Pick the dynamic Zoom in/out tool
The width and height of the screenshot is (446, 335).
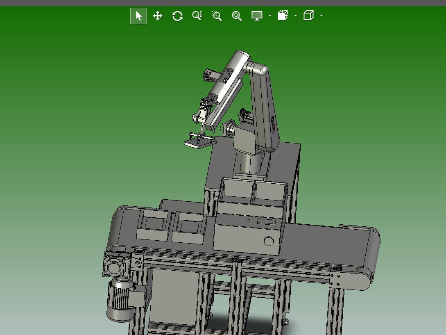[x=197, y=16]
